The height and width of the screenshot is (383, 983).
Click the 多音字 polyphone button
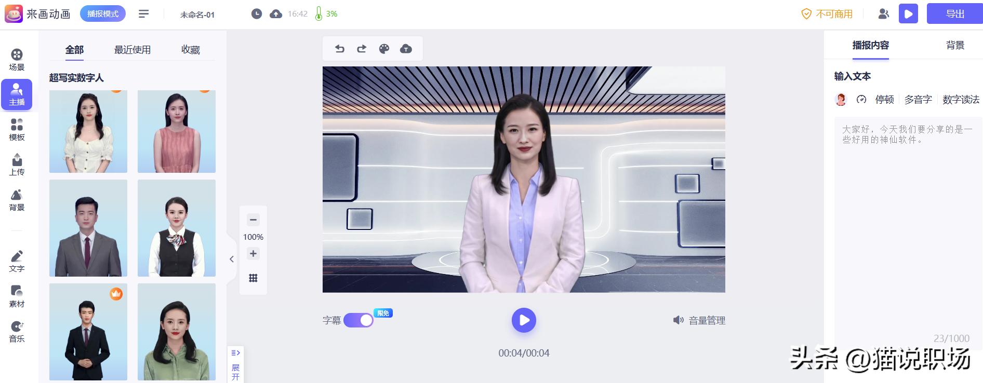[918, 99]
